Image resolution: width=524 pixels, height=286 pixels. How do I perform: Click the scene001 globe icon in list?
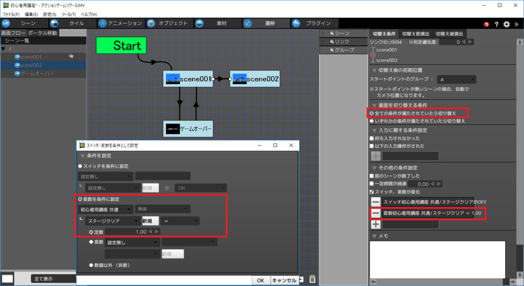(x=17, y=57)
